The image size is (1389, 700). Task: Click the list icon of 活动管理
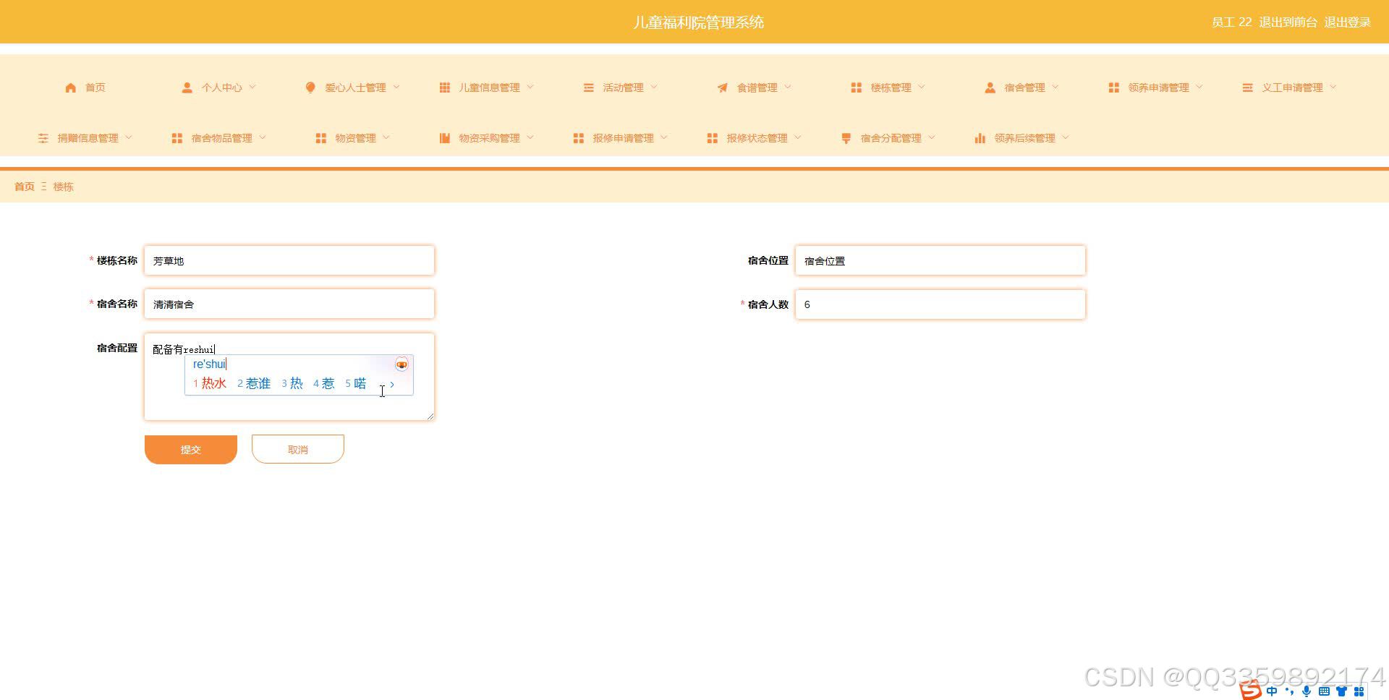pyautogui.click(x=589, y=87)
